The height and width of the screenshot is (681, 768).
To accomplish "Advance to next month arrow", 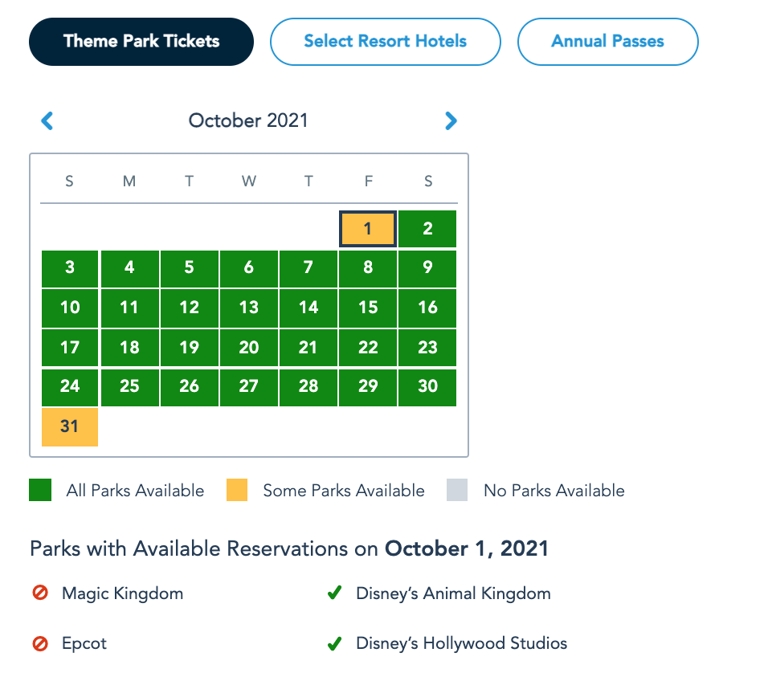I will tap(451, 121).
